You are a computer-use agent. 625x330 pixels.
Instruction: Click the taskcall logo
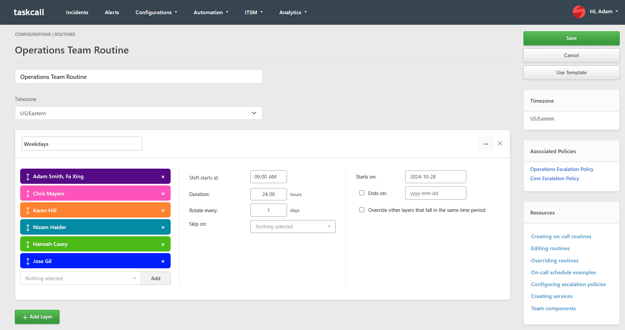[29, 12]
